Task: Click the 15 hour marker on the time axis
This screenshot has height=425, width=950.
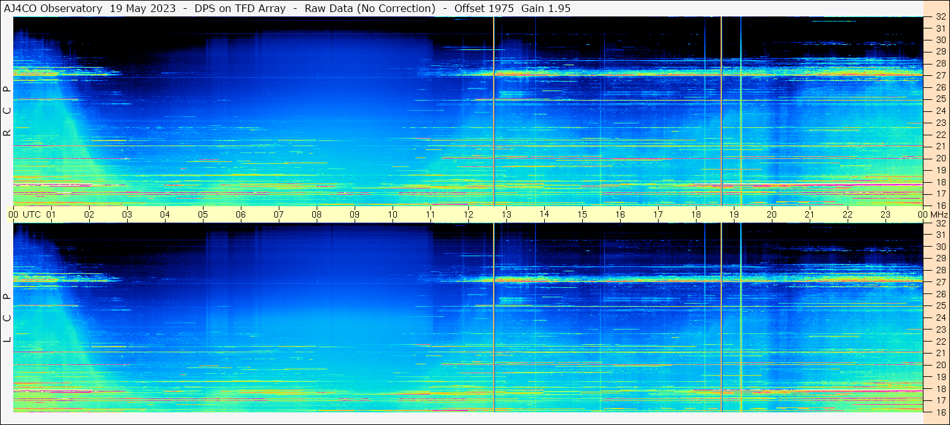Action: click(582, 214)
